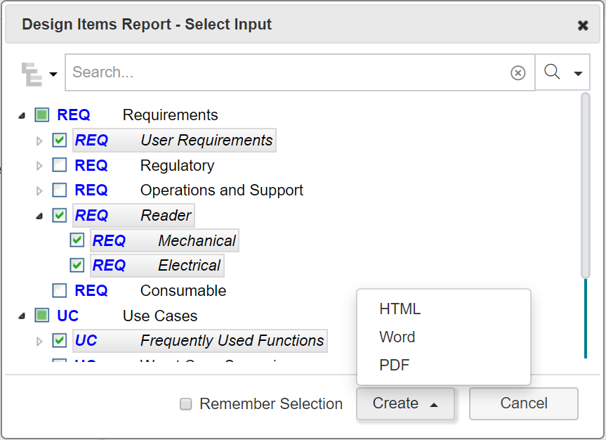Select the Regulatory tree item
This screenshot has width=606, height=440.
pos(145,165)
